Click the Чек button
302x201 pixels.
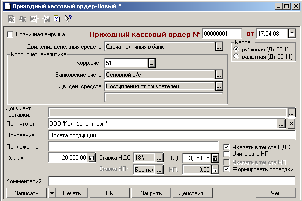click(x=276, y=193)
